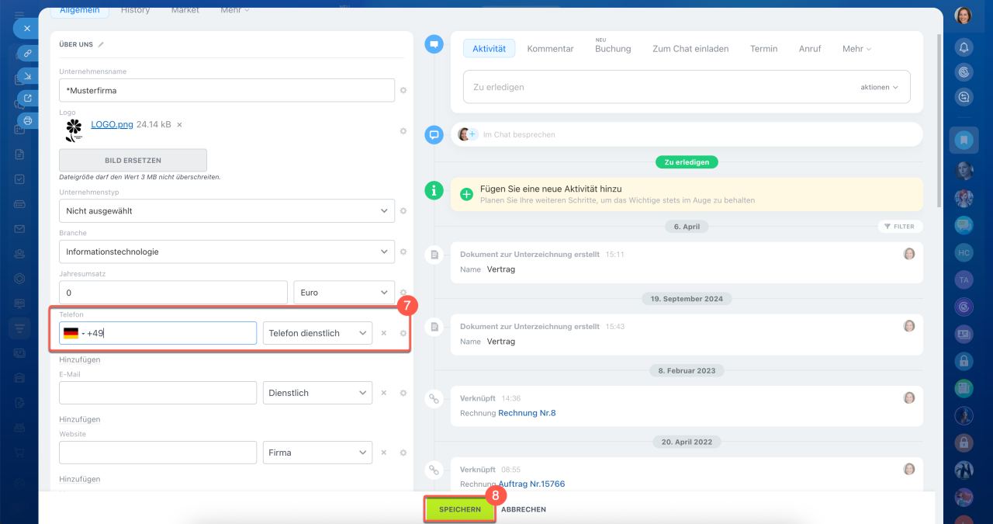
Task: Open notifications bell in right sidebar
Action: tap(964, 47)
